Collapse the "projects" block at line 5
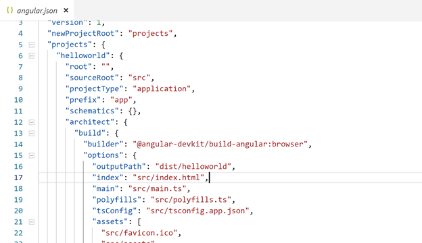 (32, 45)
